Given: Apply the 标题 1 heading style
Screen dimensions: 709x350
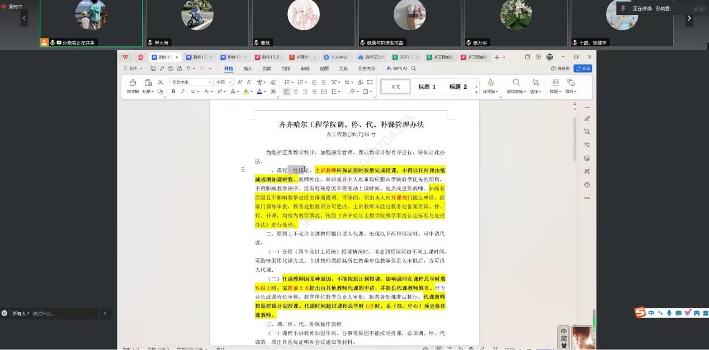Looking at the screenshot, I should pos(427,87).
